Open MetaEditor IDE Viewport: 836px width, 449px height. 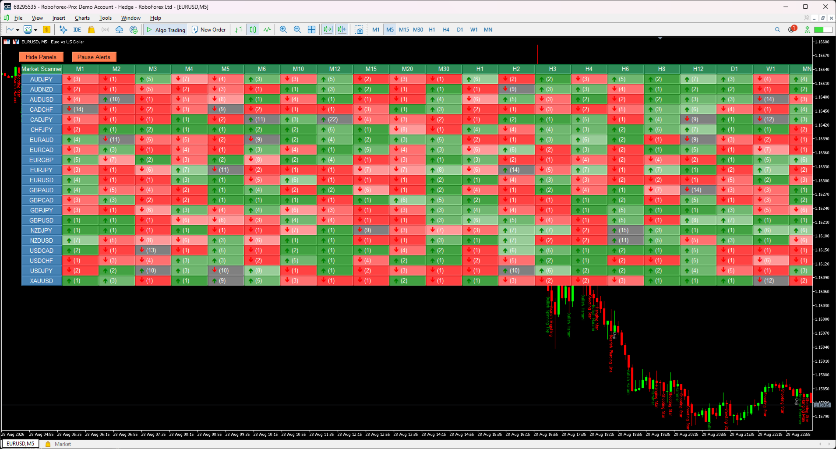pos(77,30)
